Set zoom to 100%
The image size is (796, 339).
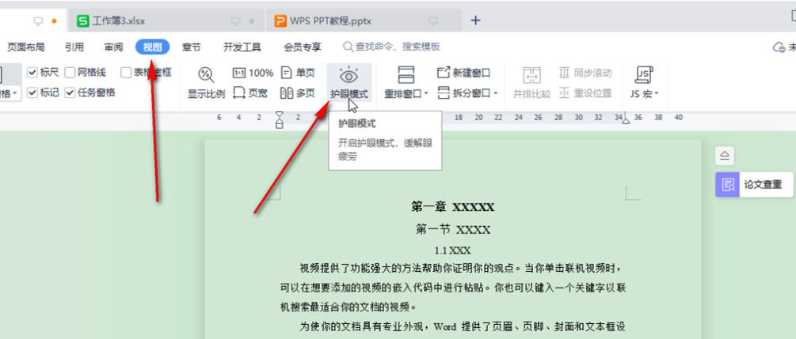[253, 73]
